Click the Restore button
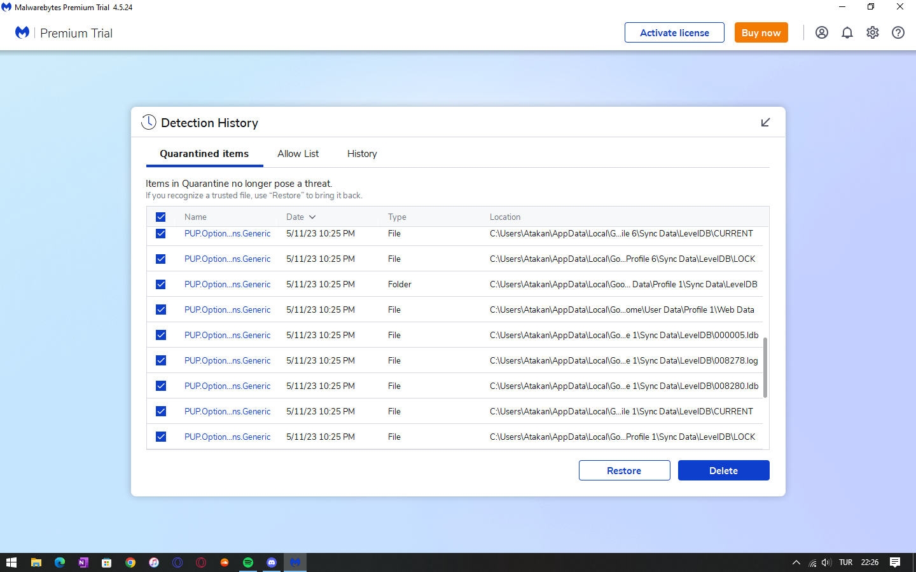 [x=624, y=470]
